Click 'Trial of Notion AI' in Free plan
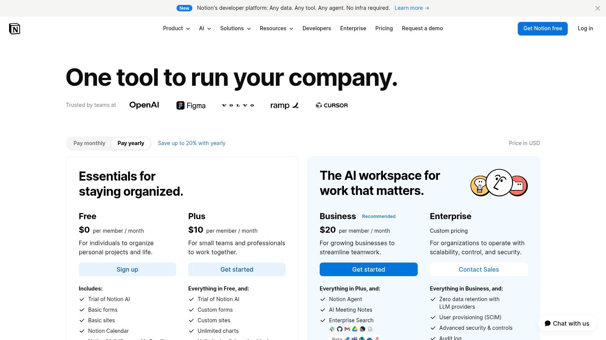Viewport: 606px width, 340px height. (x=109, y=299)
